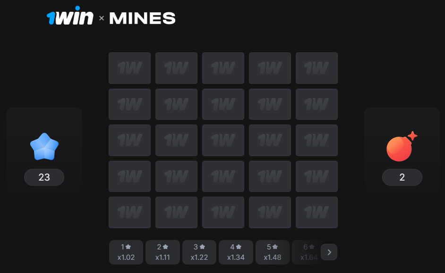Reveal the top-right grid tile
Screen dimensions: 445x273
point(317,68)
